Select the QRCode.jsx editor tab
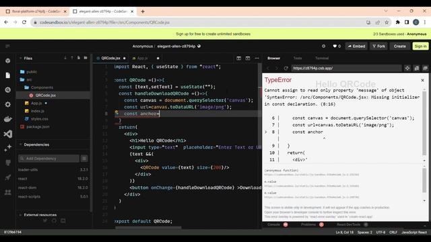The width and height of the screenshot is (431, 242). [110, 58]
